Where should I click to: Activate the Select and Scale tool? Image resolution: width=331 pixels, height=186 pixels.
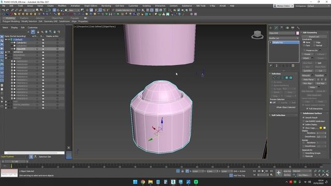coord(62,10)
